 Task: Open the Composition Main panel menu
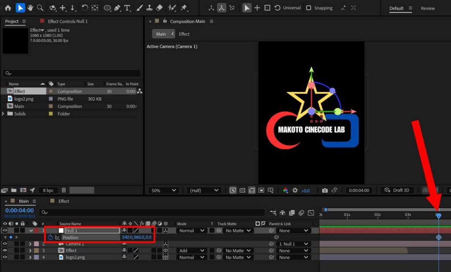211,21
